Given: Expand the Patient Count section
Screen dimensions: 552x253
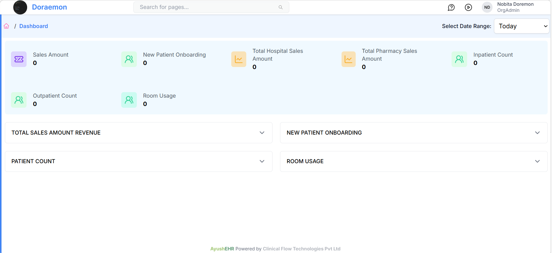Looking at the screenshot, I should click(262, 161).
